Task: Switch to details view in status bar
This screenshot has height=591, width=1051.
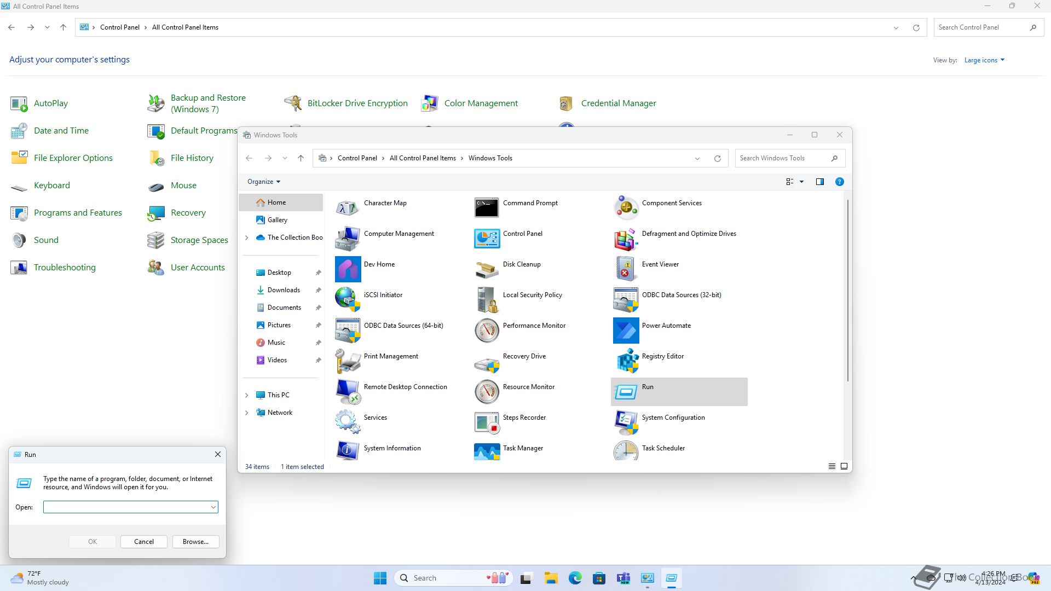Action: pos(832,467)
